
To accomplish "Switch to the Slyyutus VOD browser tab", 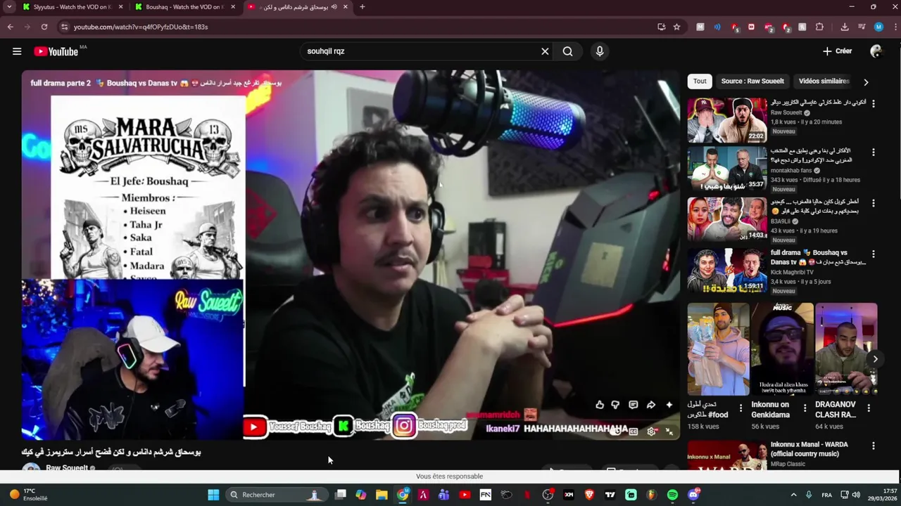I will coord(73,7).
